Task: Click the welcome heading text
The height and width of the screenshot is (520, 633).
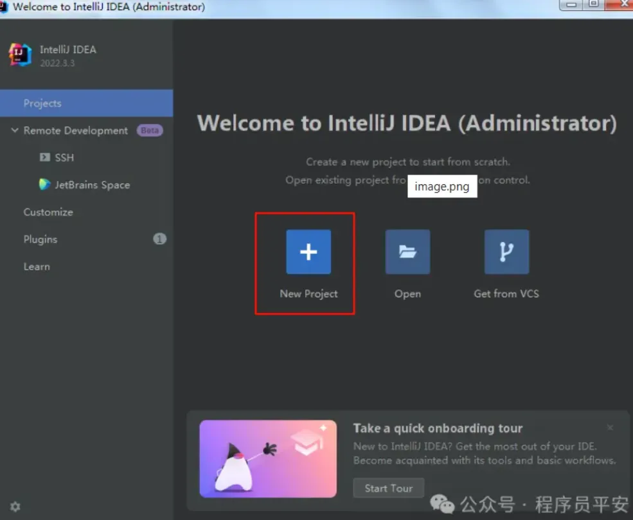Action: click(407, 123)
